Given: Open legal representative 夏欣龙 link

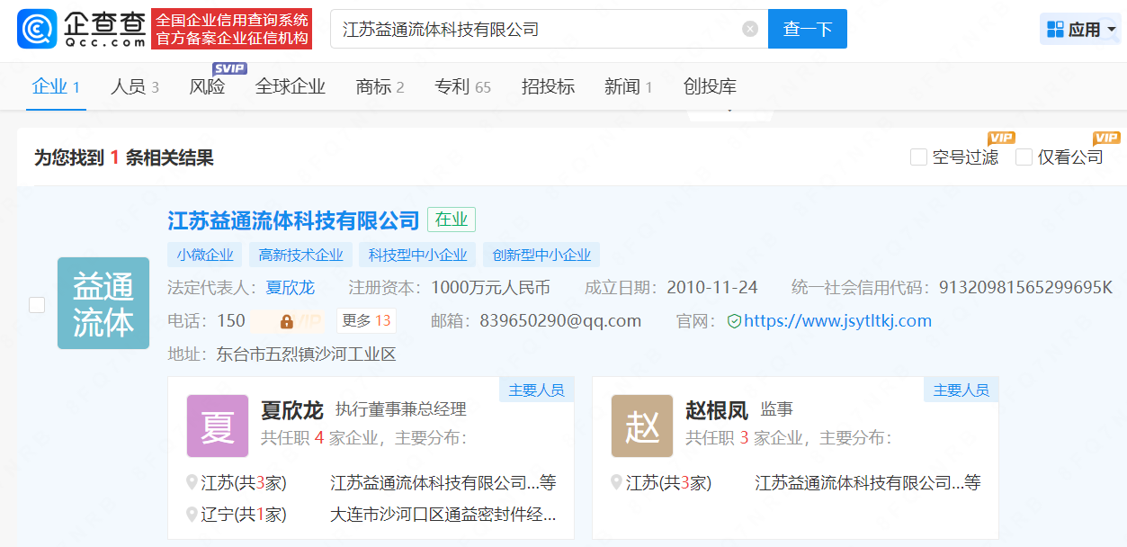Looking at the screenshot, I should (291, 288).
